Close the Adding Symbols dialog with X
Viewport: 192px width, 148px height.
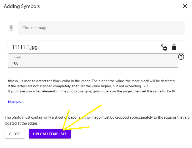click(x=185, y=6)
